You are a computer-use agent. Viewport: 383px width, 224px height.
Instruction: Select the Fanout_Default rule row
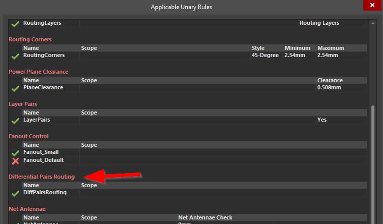(x=43, y=160)
